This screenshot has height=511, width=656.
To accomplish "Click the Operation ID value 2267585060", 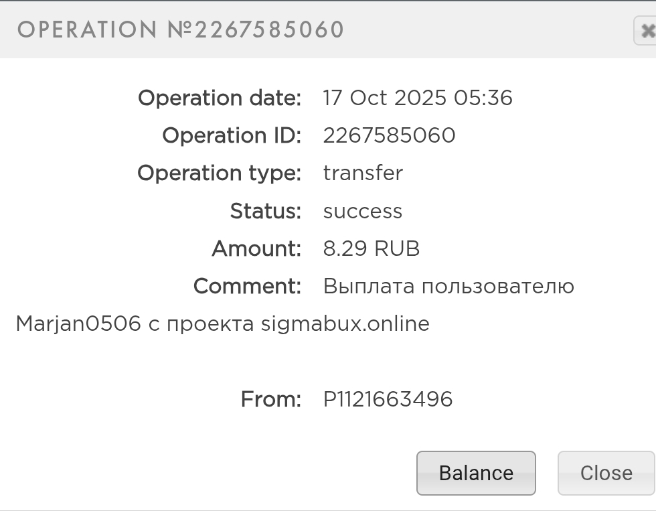I will click(x=389, y=135).
